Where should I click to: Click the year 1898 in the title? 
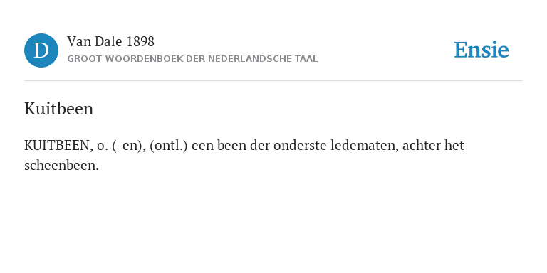140,42
